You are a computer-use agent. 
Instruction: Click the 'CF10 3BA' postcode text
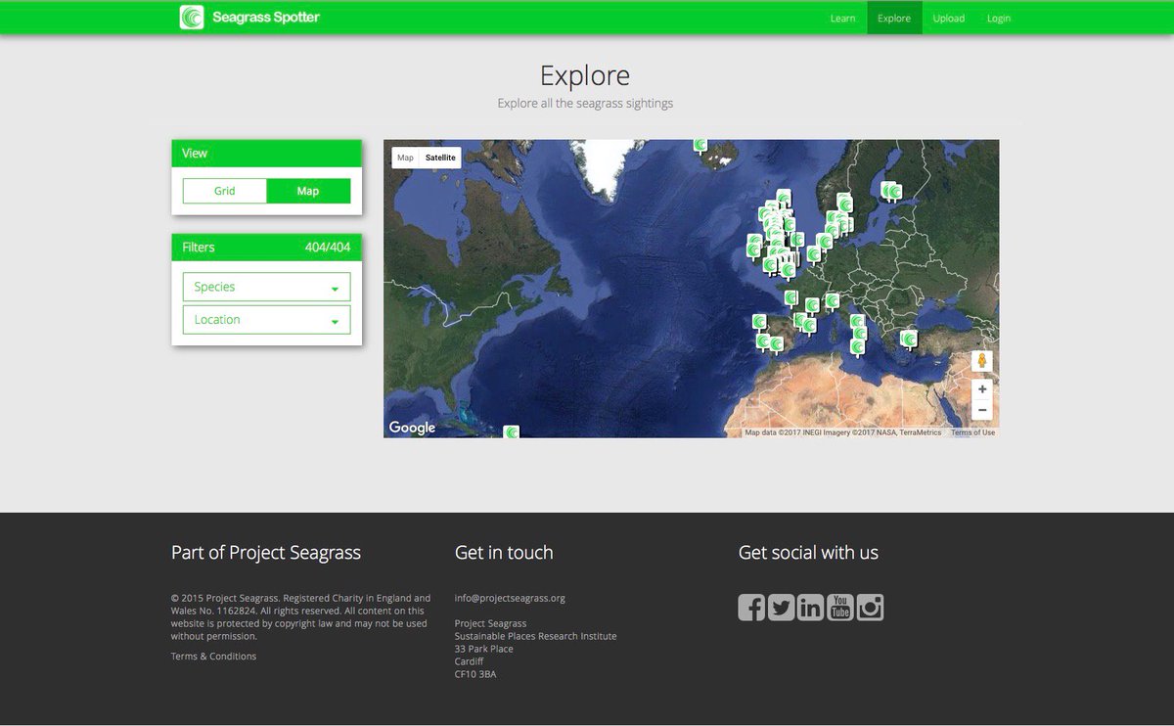pyautogui.click(x=475, y=674)
